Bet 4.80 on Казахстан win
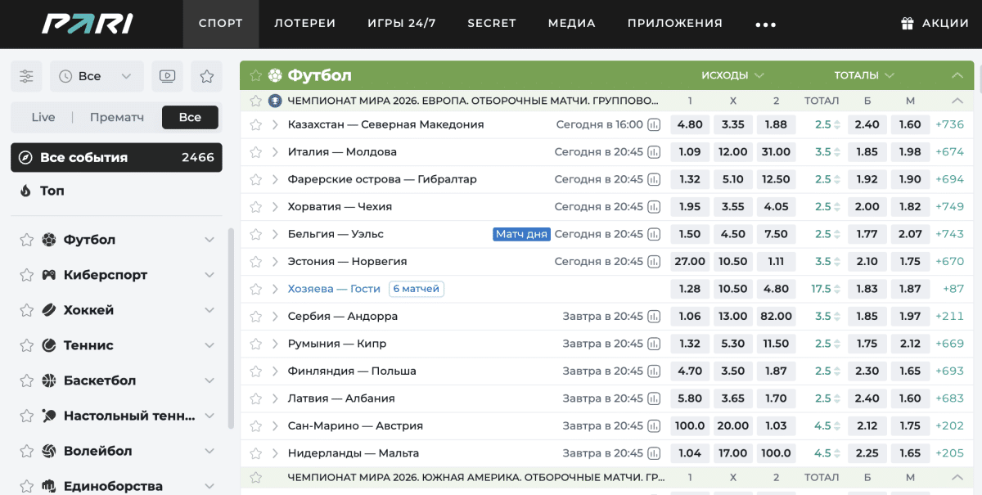Screen dimensions: 982x495 coord(690,124)
